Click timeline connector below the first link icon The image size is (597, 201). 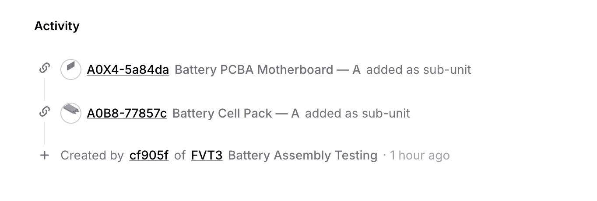point(44,90)
